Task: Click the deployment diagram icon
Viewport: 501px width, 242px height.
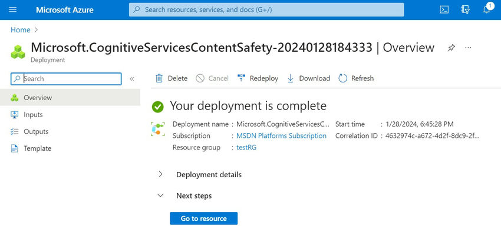Action: (158, 129)
